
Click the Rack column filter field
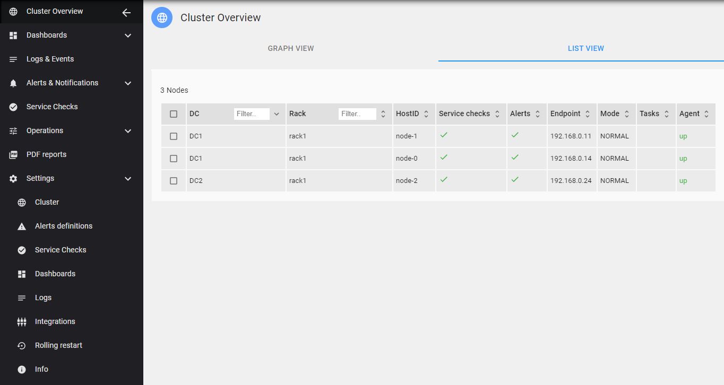coord(357,114)
